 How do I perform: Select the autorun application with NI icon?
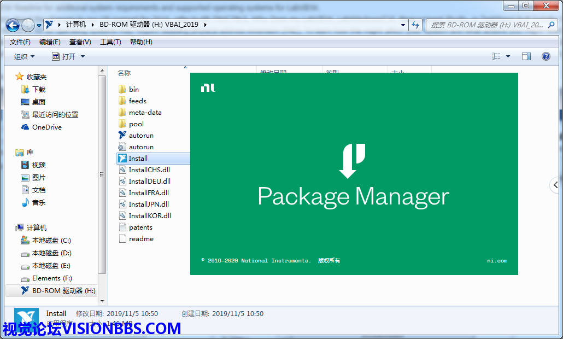pyautogui.click(x=122, y=135)
